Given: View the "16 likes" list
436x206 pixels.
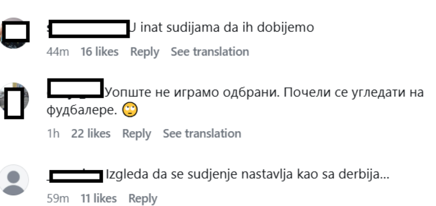Looking at the screenshot, I should point(99,51).
